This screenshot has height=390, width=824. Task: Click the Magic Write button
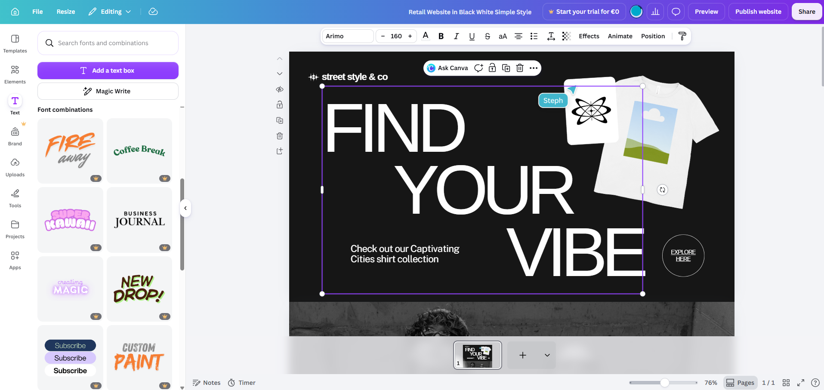pyautogui.click(x=108, y=91)
